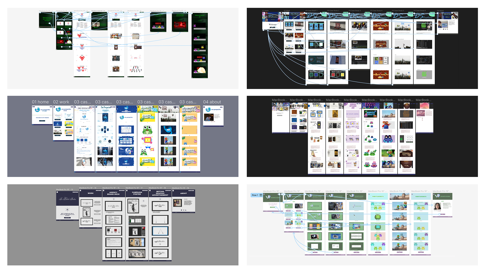Select the '02 work' frame label

pyautogui.click(x=61, y=102)
